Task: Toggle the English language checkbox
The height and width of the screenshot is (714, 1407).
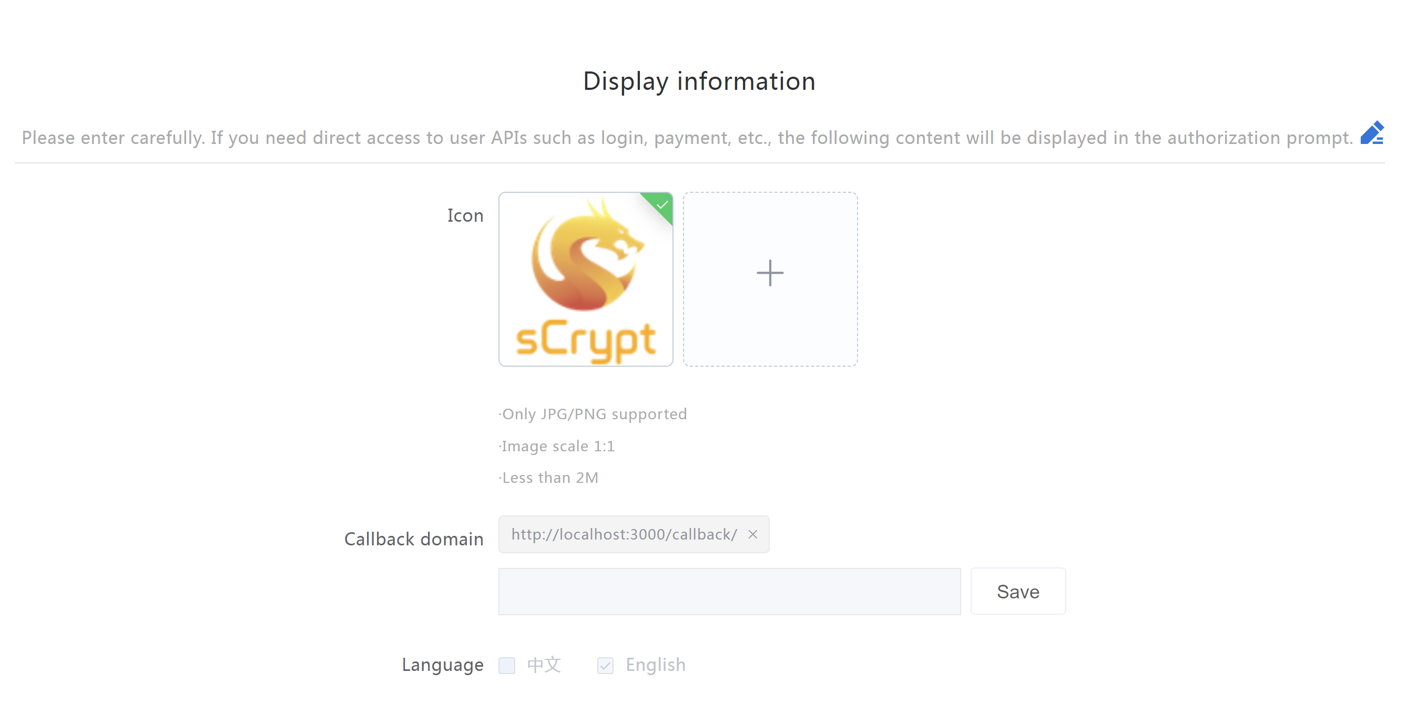Action: pos(605,665)
